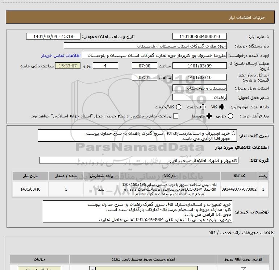Click response deadline date 1401/03/09
Image resolution: width=279 pixels, height=270 pixels.
click(x=199, y=66)
